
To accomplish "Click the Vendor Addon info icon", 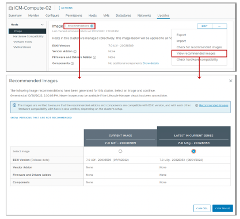I will coord(75,51).
